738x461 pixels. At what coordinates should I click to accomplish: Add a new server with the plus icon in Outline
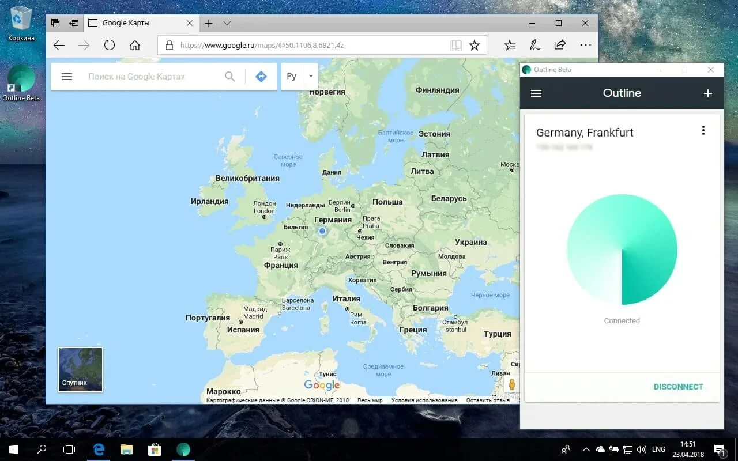pos(708,93)
